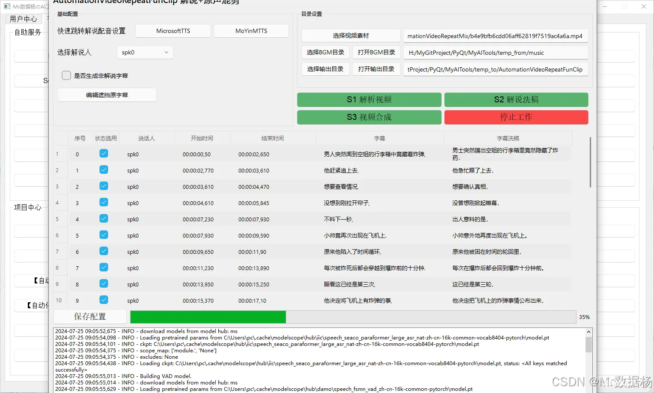Start the S2 解说洗稿 step
654x393 pixels.
[x=516, y=100]
